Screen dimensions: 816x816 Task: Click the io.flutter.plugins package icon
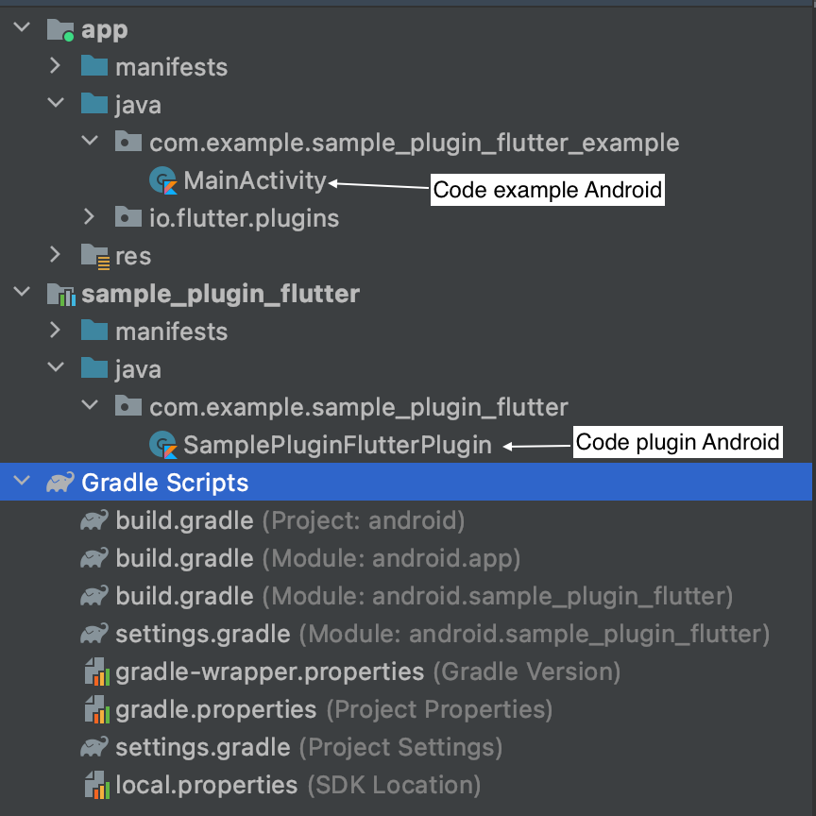128,218
